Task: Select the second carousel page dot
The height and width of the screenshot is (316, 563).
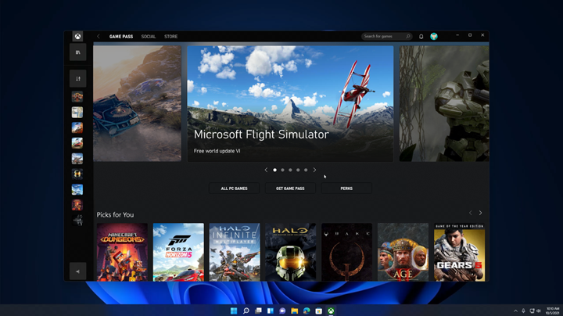Action: click(282, 170)
